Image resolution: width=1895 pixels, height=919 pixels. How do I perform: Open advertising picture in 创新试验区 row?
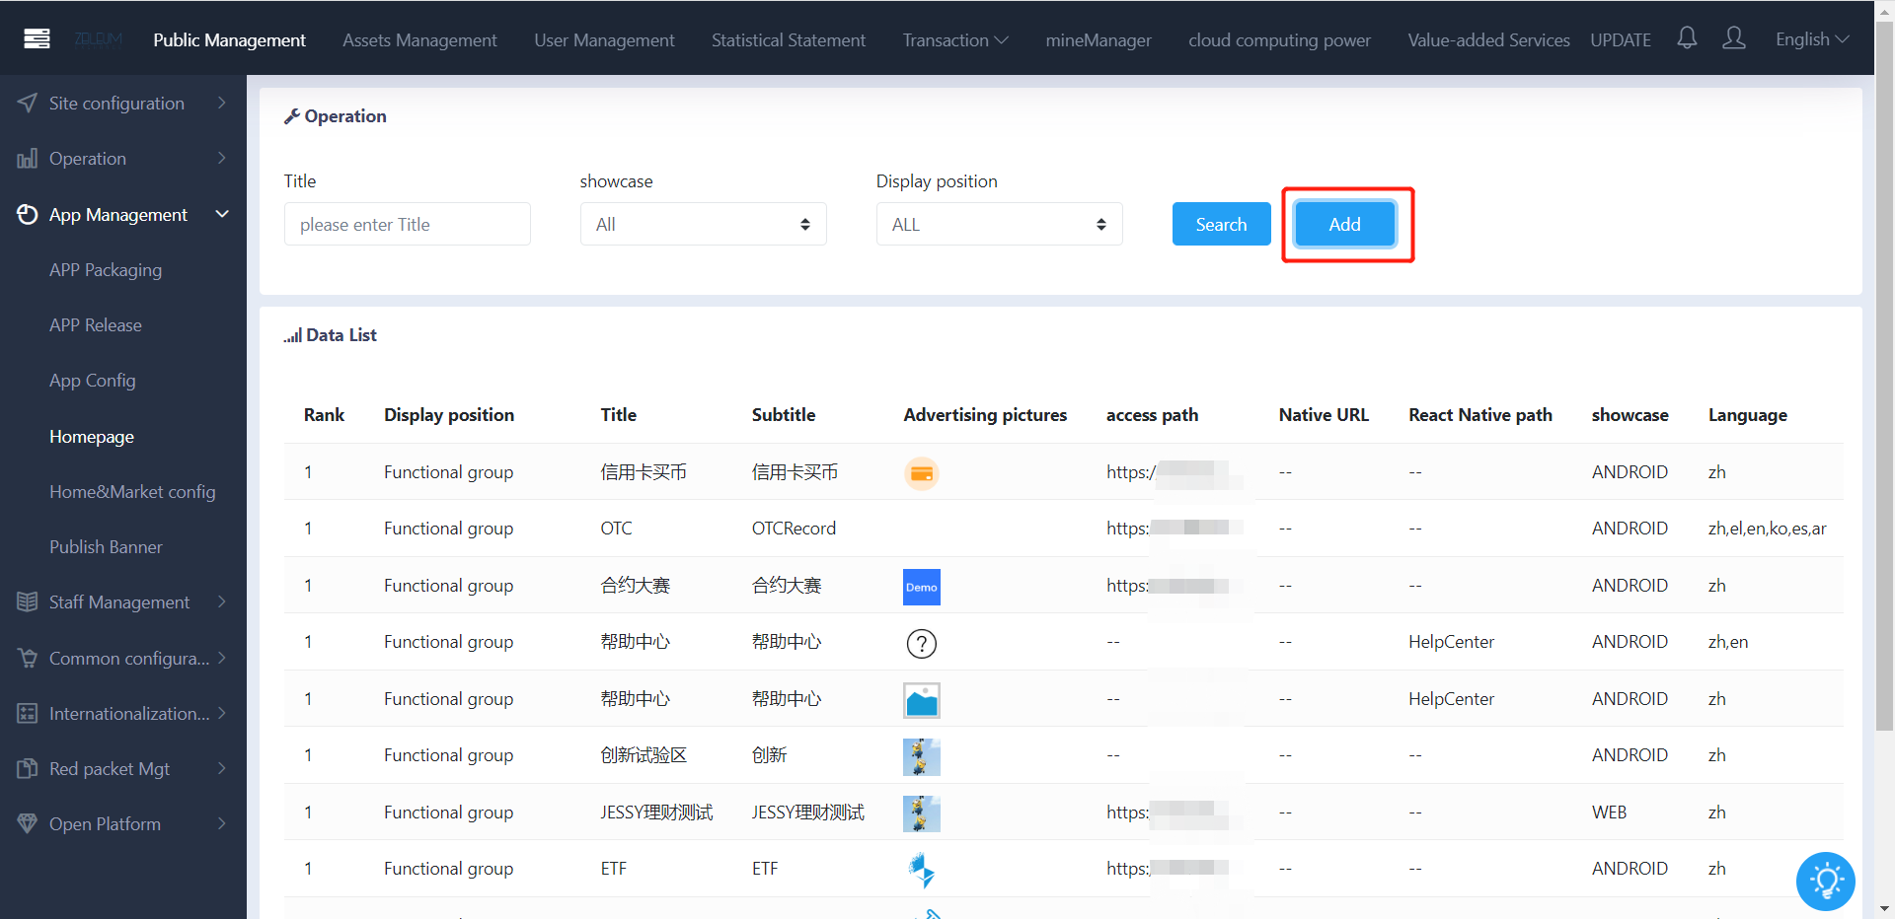pos(922,757)
